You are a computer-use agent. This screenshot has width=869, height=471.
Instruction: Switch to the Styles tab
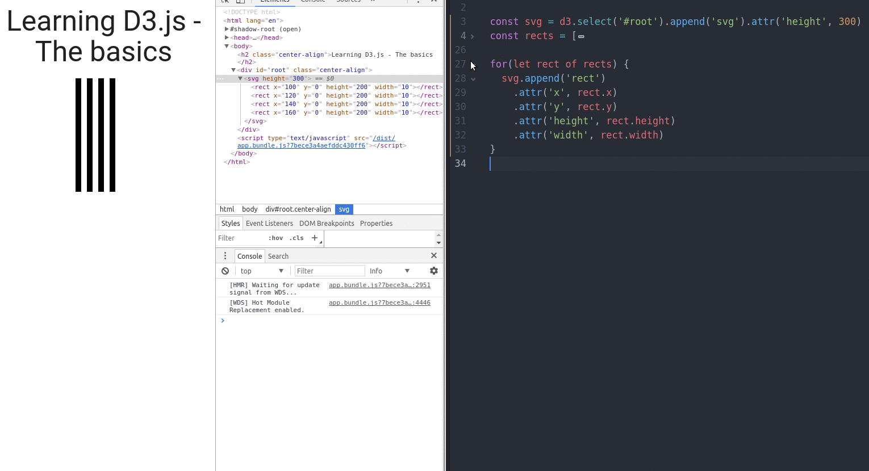tap(231, 223)
